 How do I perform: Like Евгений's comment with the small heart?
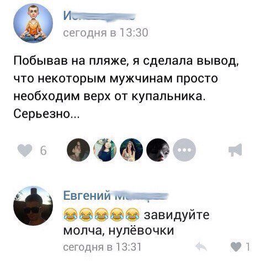click(236, 247)
